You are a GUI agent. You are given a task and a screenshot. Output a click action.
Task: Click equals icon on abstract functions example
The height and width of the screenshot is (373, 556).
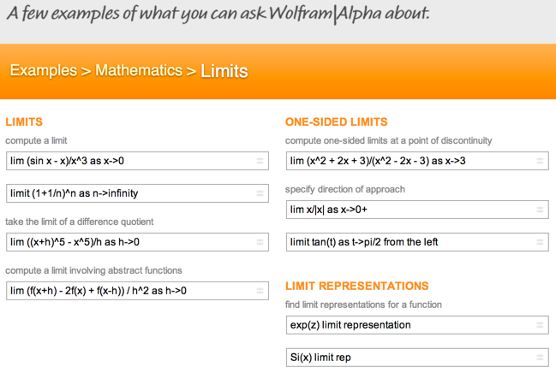pyautogui.click(x=260, y=291)
